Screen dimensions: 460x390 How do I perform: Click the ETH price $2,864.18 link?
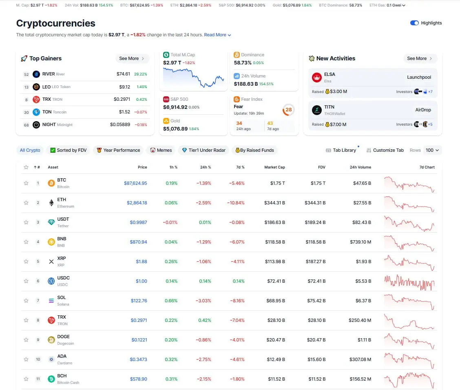tap(137, 203)
